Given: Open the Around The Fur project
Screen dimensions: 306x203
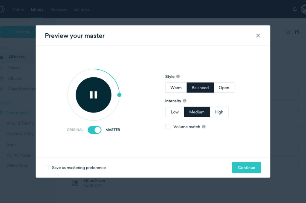Looking at the screenshot, I should tap(21, 123).
